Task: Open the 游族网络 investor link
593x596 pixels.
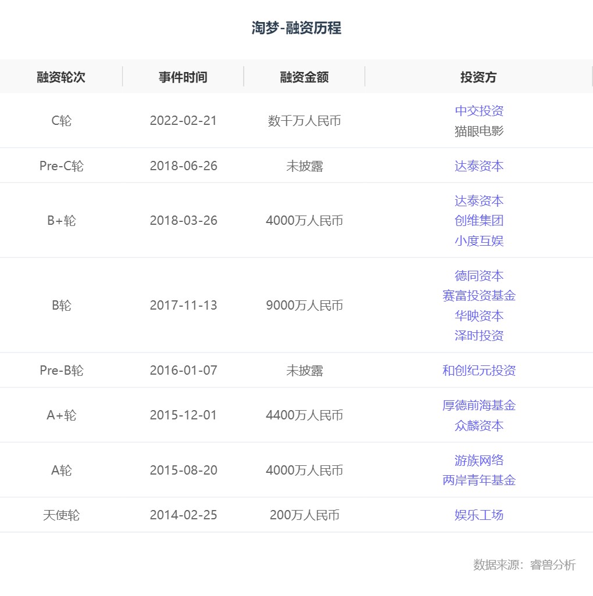Action: click(x=479, y=460)
